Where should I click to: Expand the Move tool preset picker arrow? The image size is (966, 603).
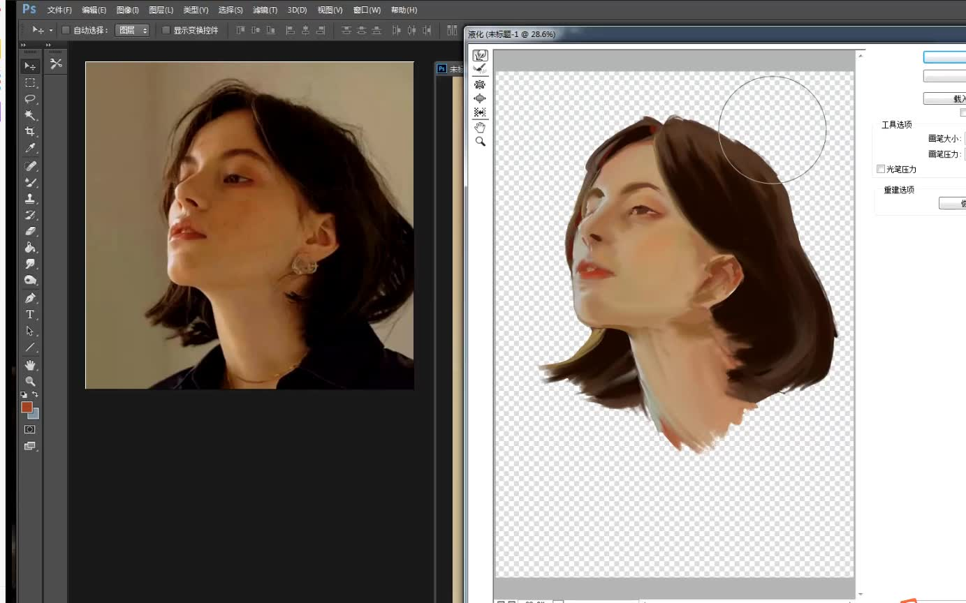pyautogui.click(x=50, y=31)
